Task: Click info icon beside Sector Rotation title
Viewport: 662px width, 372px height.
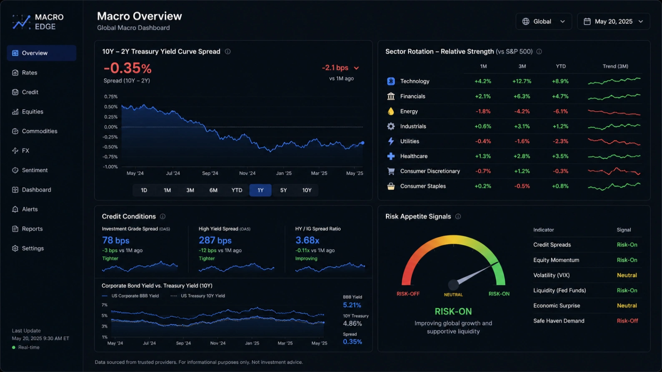Action: click(539, 52)
